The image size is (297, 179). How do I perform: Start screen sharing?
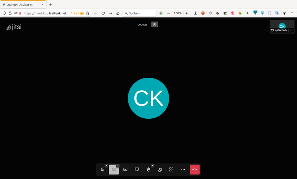tap(125, 169)
